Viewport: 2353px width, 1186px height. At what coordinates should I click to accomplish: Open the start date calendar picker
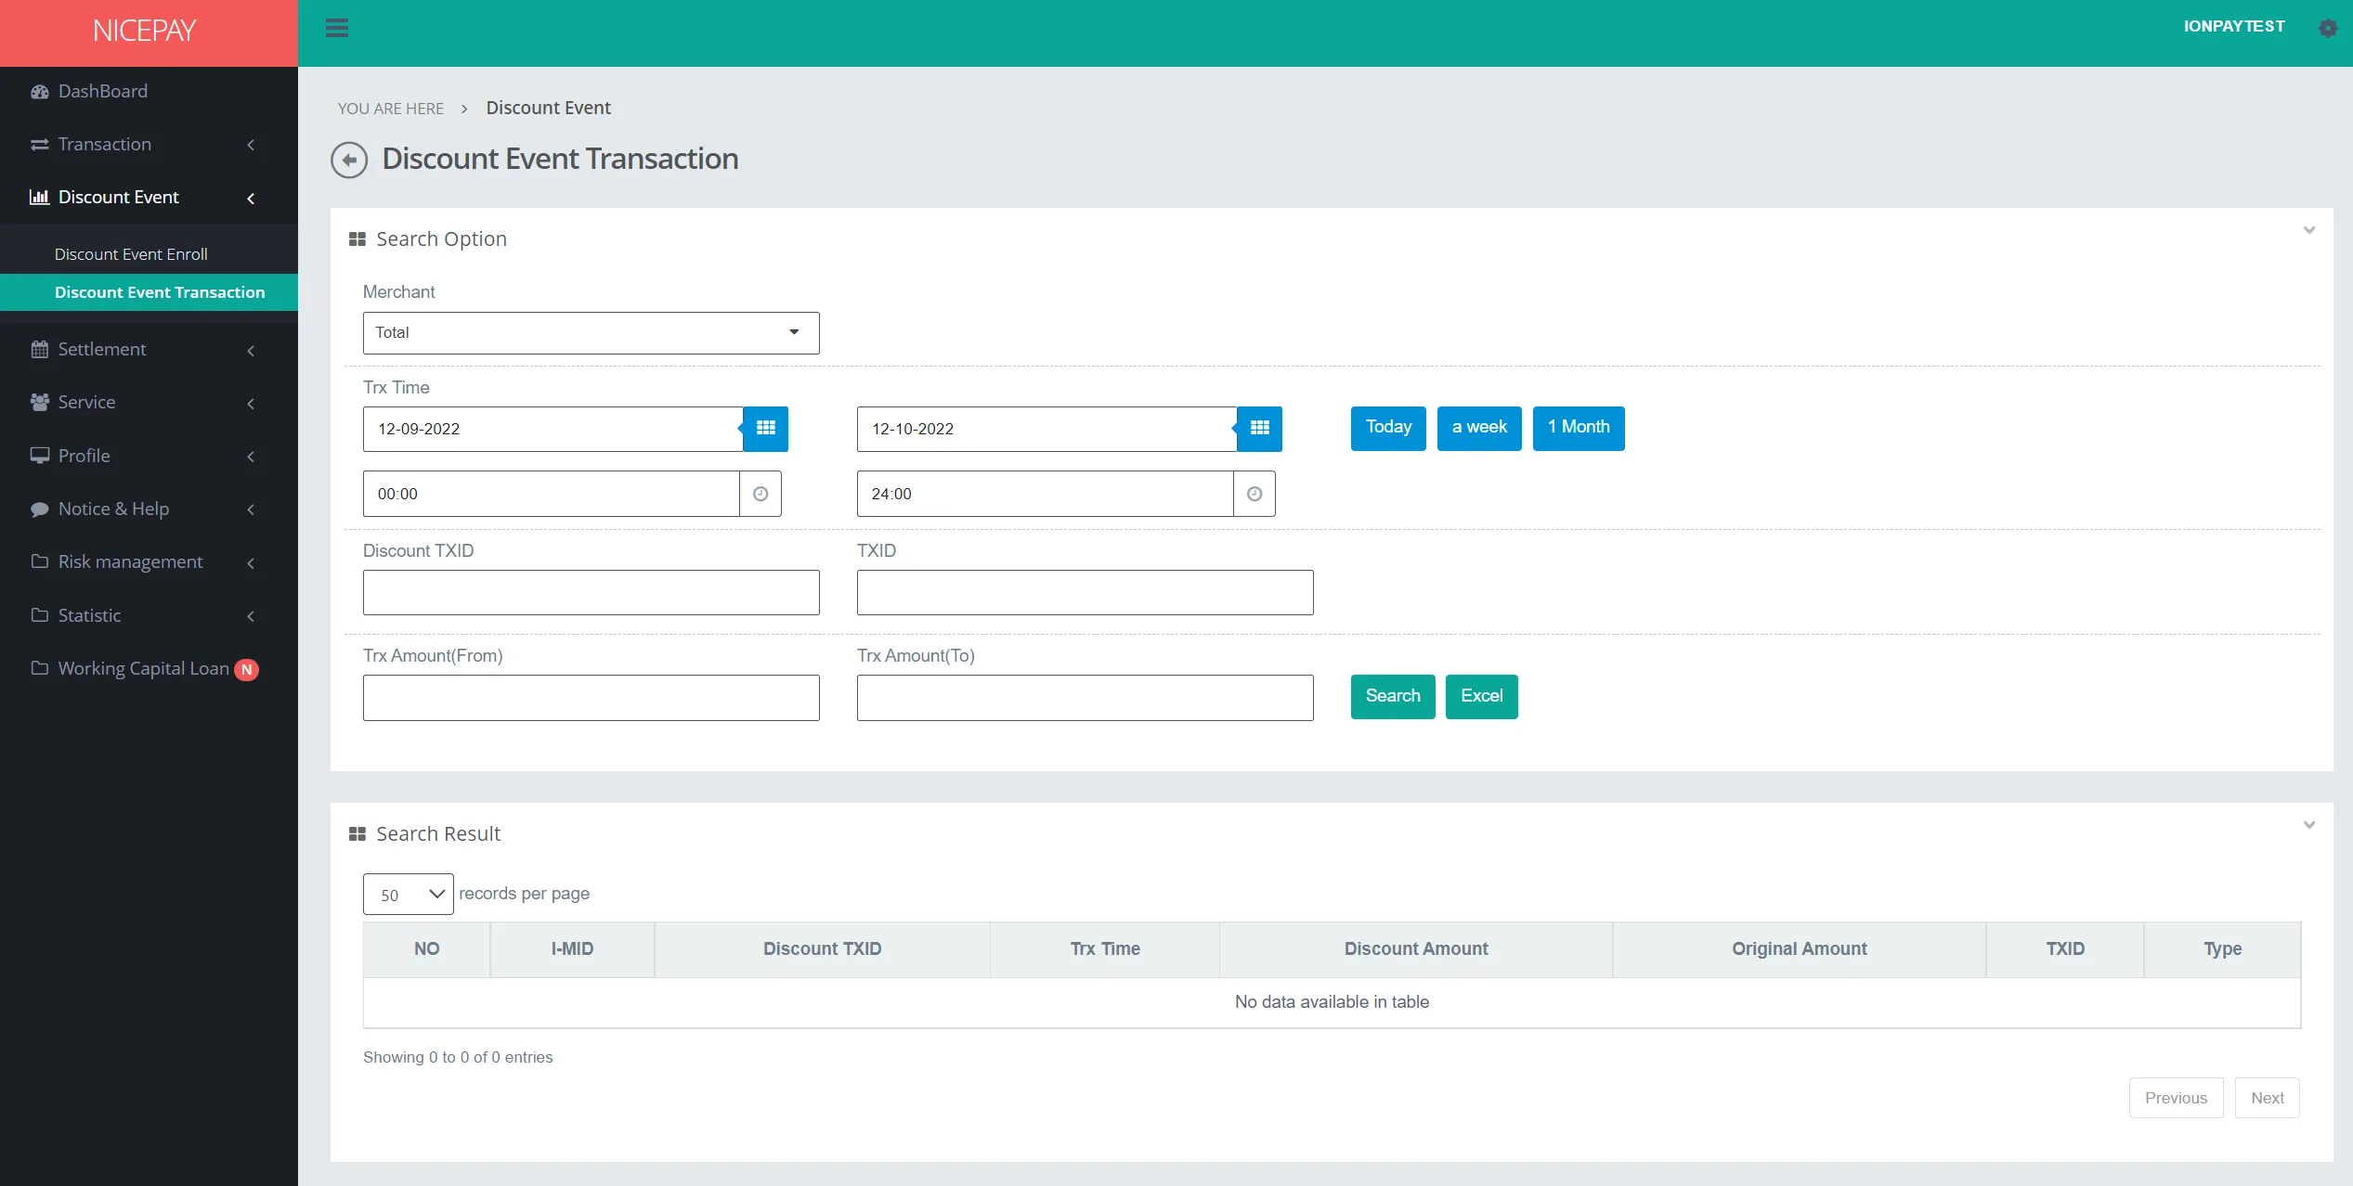(x=766, y=429)
